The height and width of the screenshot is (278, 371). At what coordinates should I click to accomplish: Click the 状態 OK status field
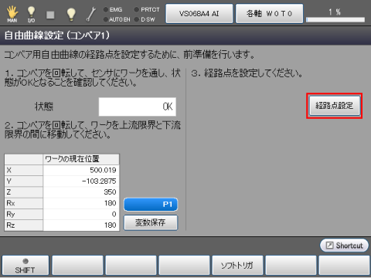[138, 107]
